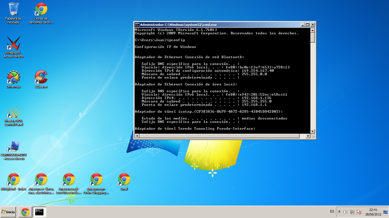The width and height of the screenshot is (389, 218).
Task: Select the CCleaner desktop icon
Action: tap(41, 79)
